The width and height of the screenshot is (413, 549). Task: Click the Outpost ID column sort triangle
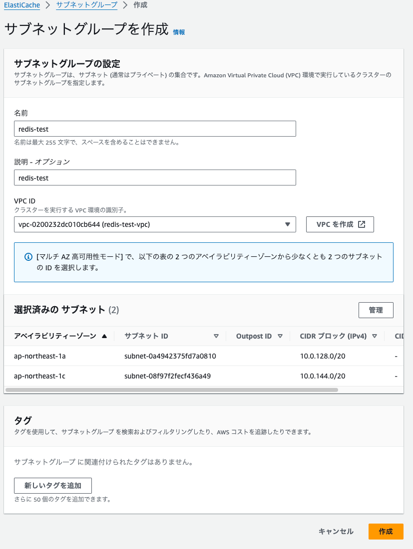[280, 336]
